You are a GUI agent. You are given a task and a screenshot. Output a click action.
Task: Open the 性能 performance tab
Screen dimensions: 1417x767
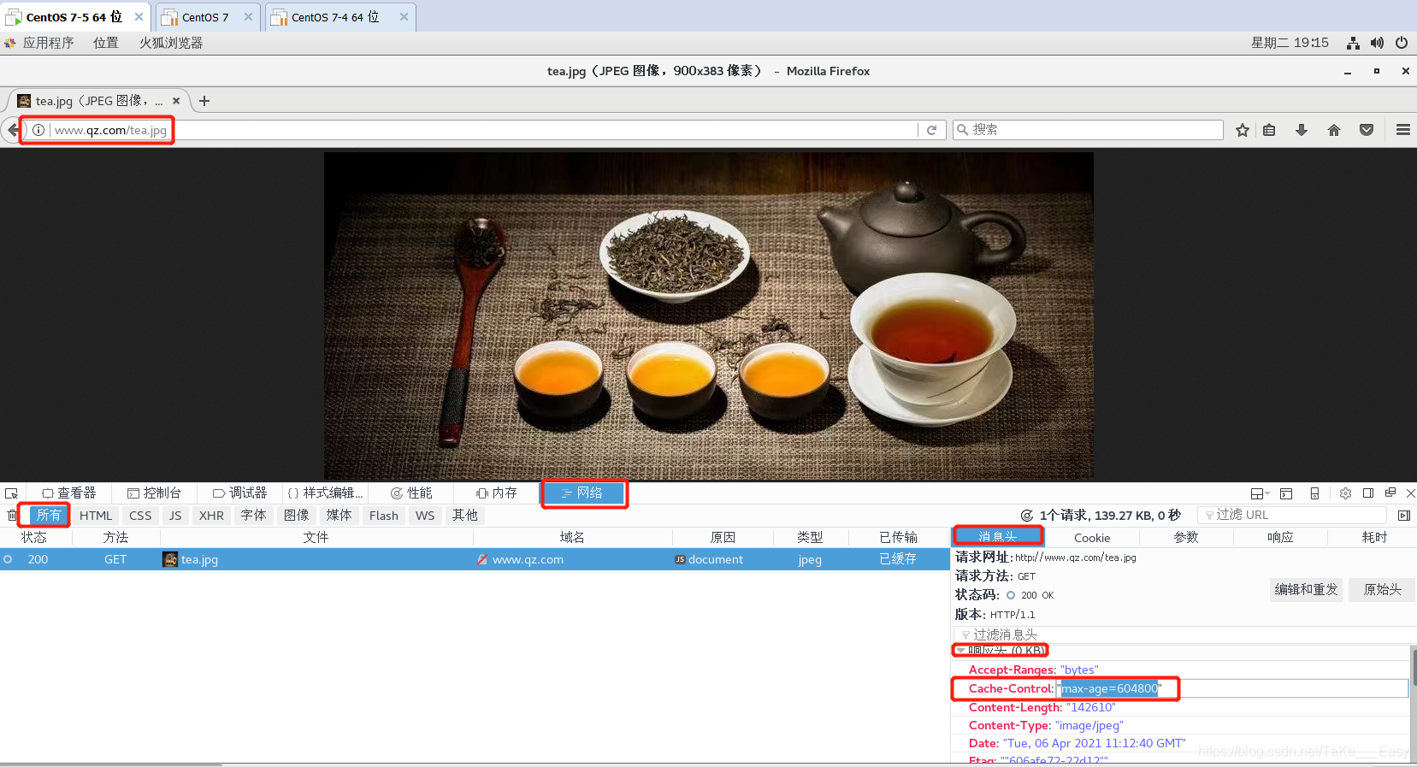[x=411, y=493]
